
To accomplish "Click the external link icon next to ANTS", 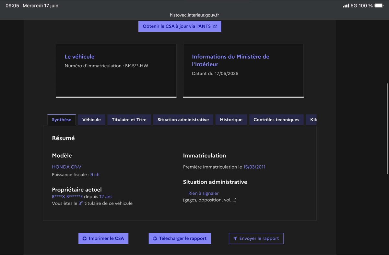I will point(215,27).
